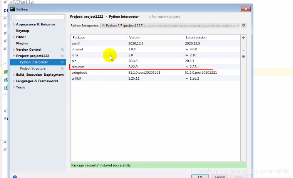Open Version Control settings
Viewport: 293px width, 178px height.
point(28,50)
